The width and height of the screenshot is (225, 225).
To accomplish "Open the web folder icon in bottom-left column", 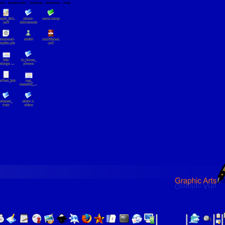I will pyautogui.click(x=6, y=95).
